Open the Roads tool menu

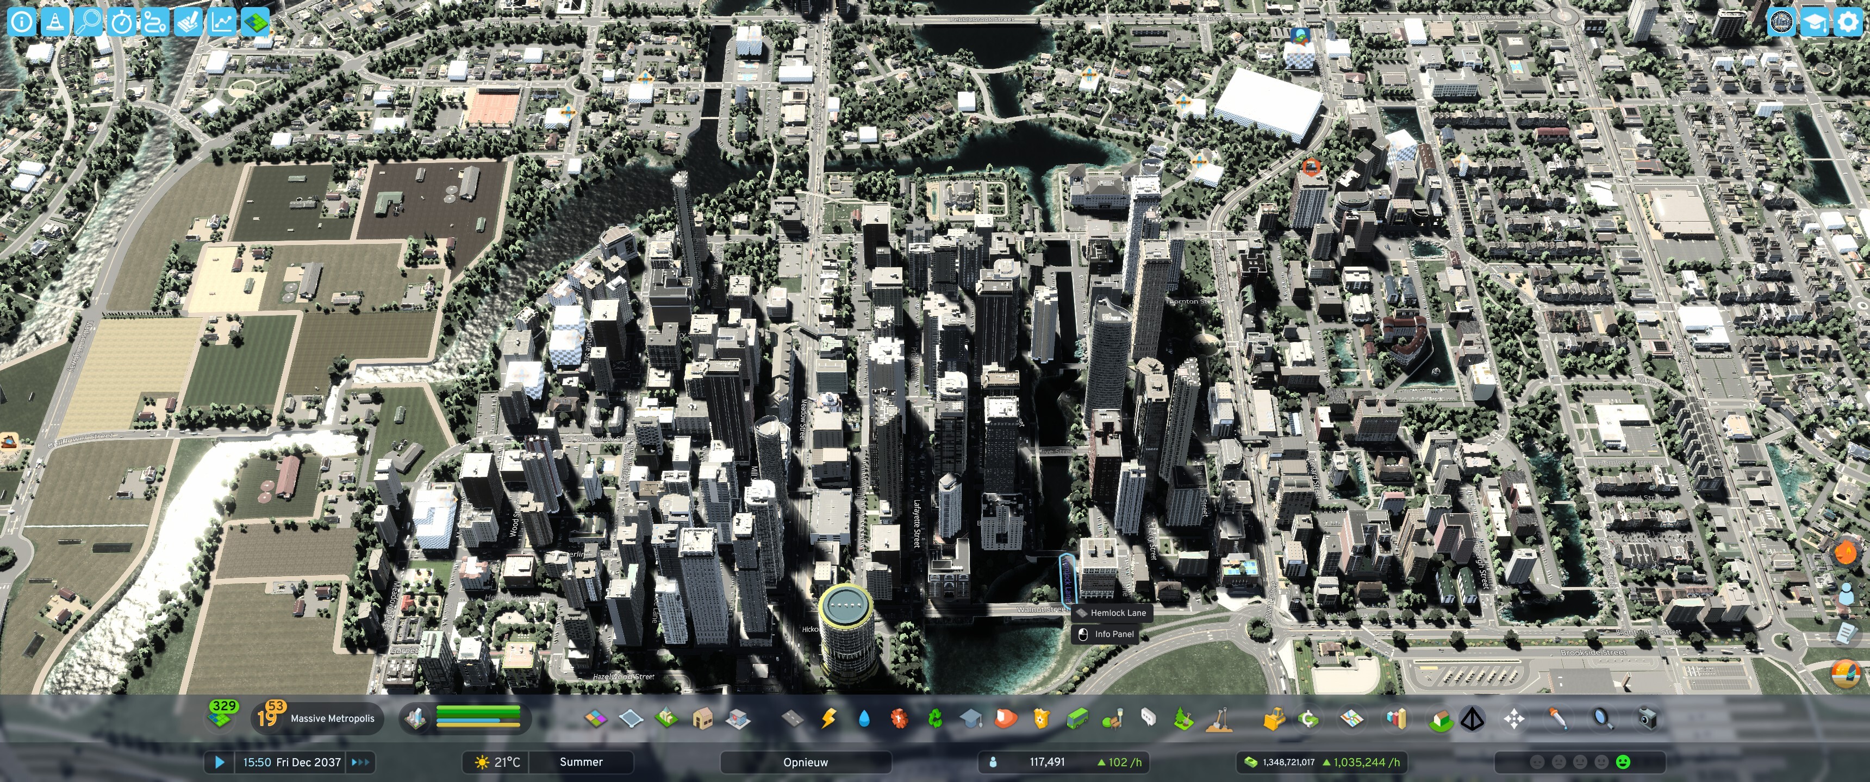point(792,718)
